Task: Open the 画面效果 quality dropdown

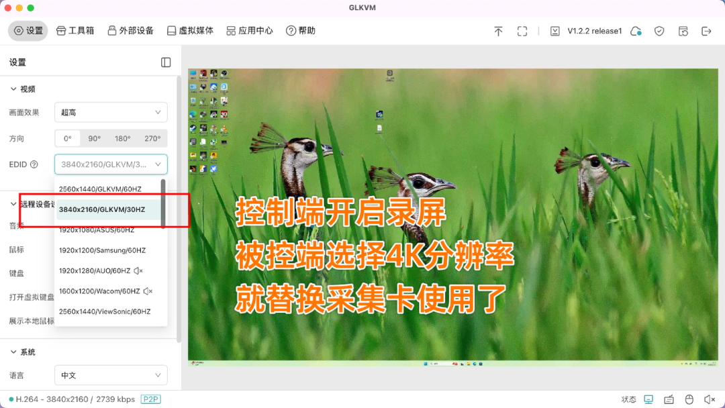Action: (111, 112)
